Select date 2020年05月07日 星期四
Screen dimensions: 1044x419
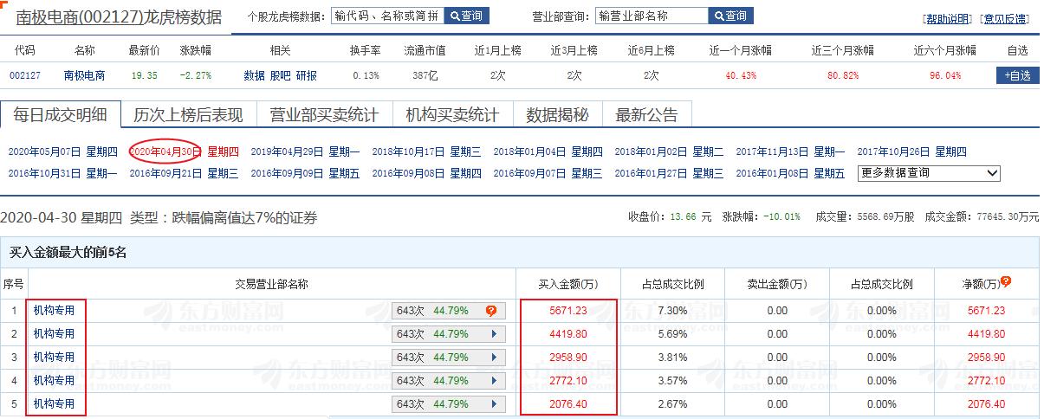pyautogui.click(x=62, y=151)
